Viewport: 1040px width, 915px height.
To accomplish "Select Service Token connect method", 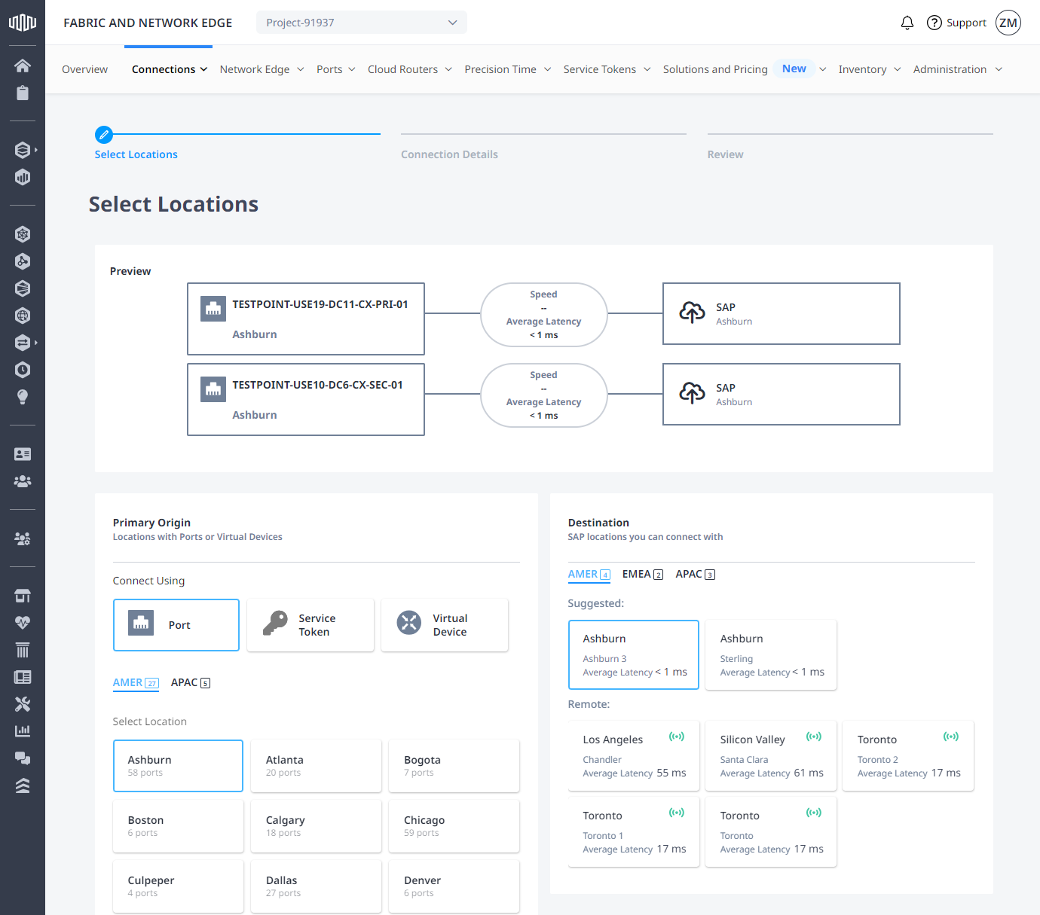I will click(310, 625).
